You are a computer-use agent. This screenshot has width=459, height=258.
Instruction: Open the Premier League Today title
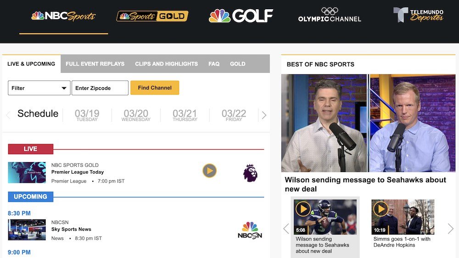pyautogui.click(x=78, y=172)
